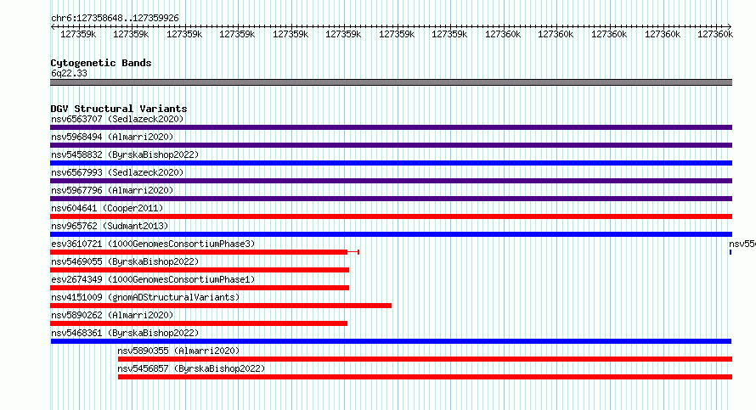This screenshot has width=756, height=410.
Task: Click the nsv965762 (Sudmant2013) label
Action: [x=110, y=226]
